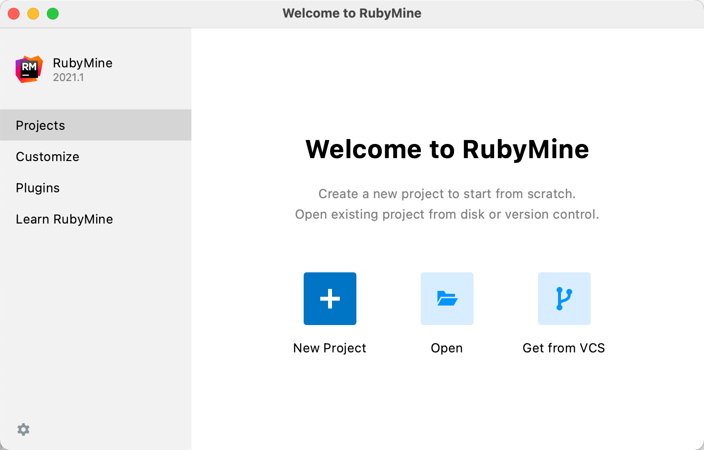Click the Open label text

pos(447,348)
